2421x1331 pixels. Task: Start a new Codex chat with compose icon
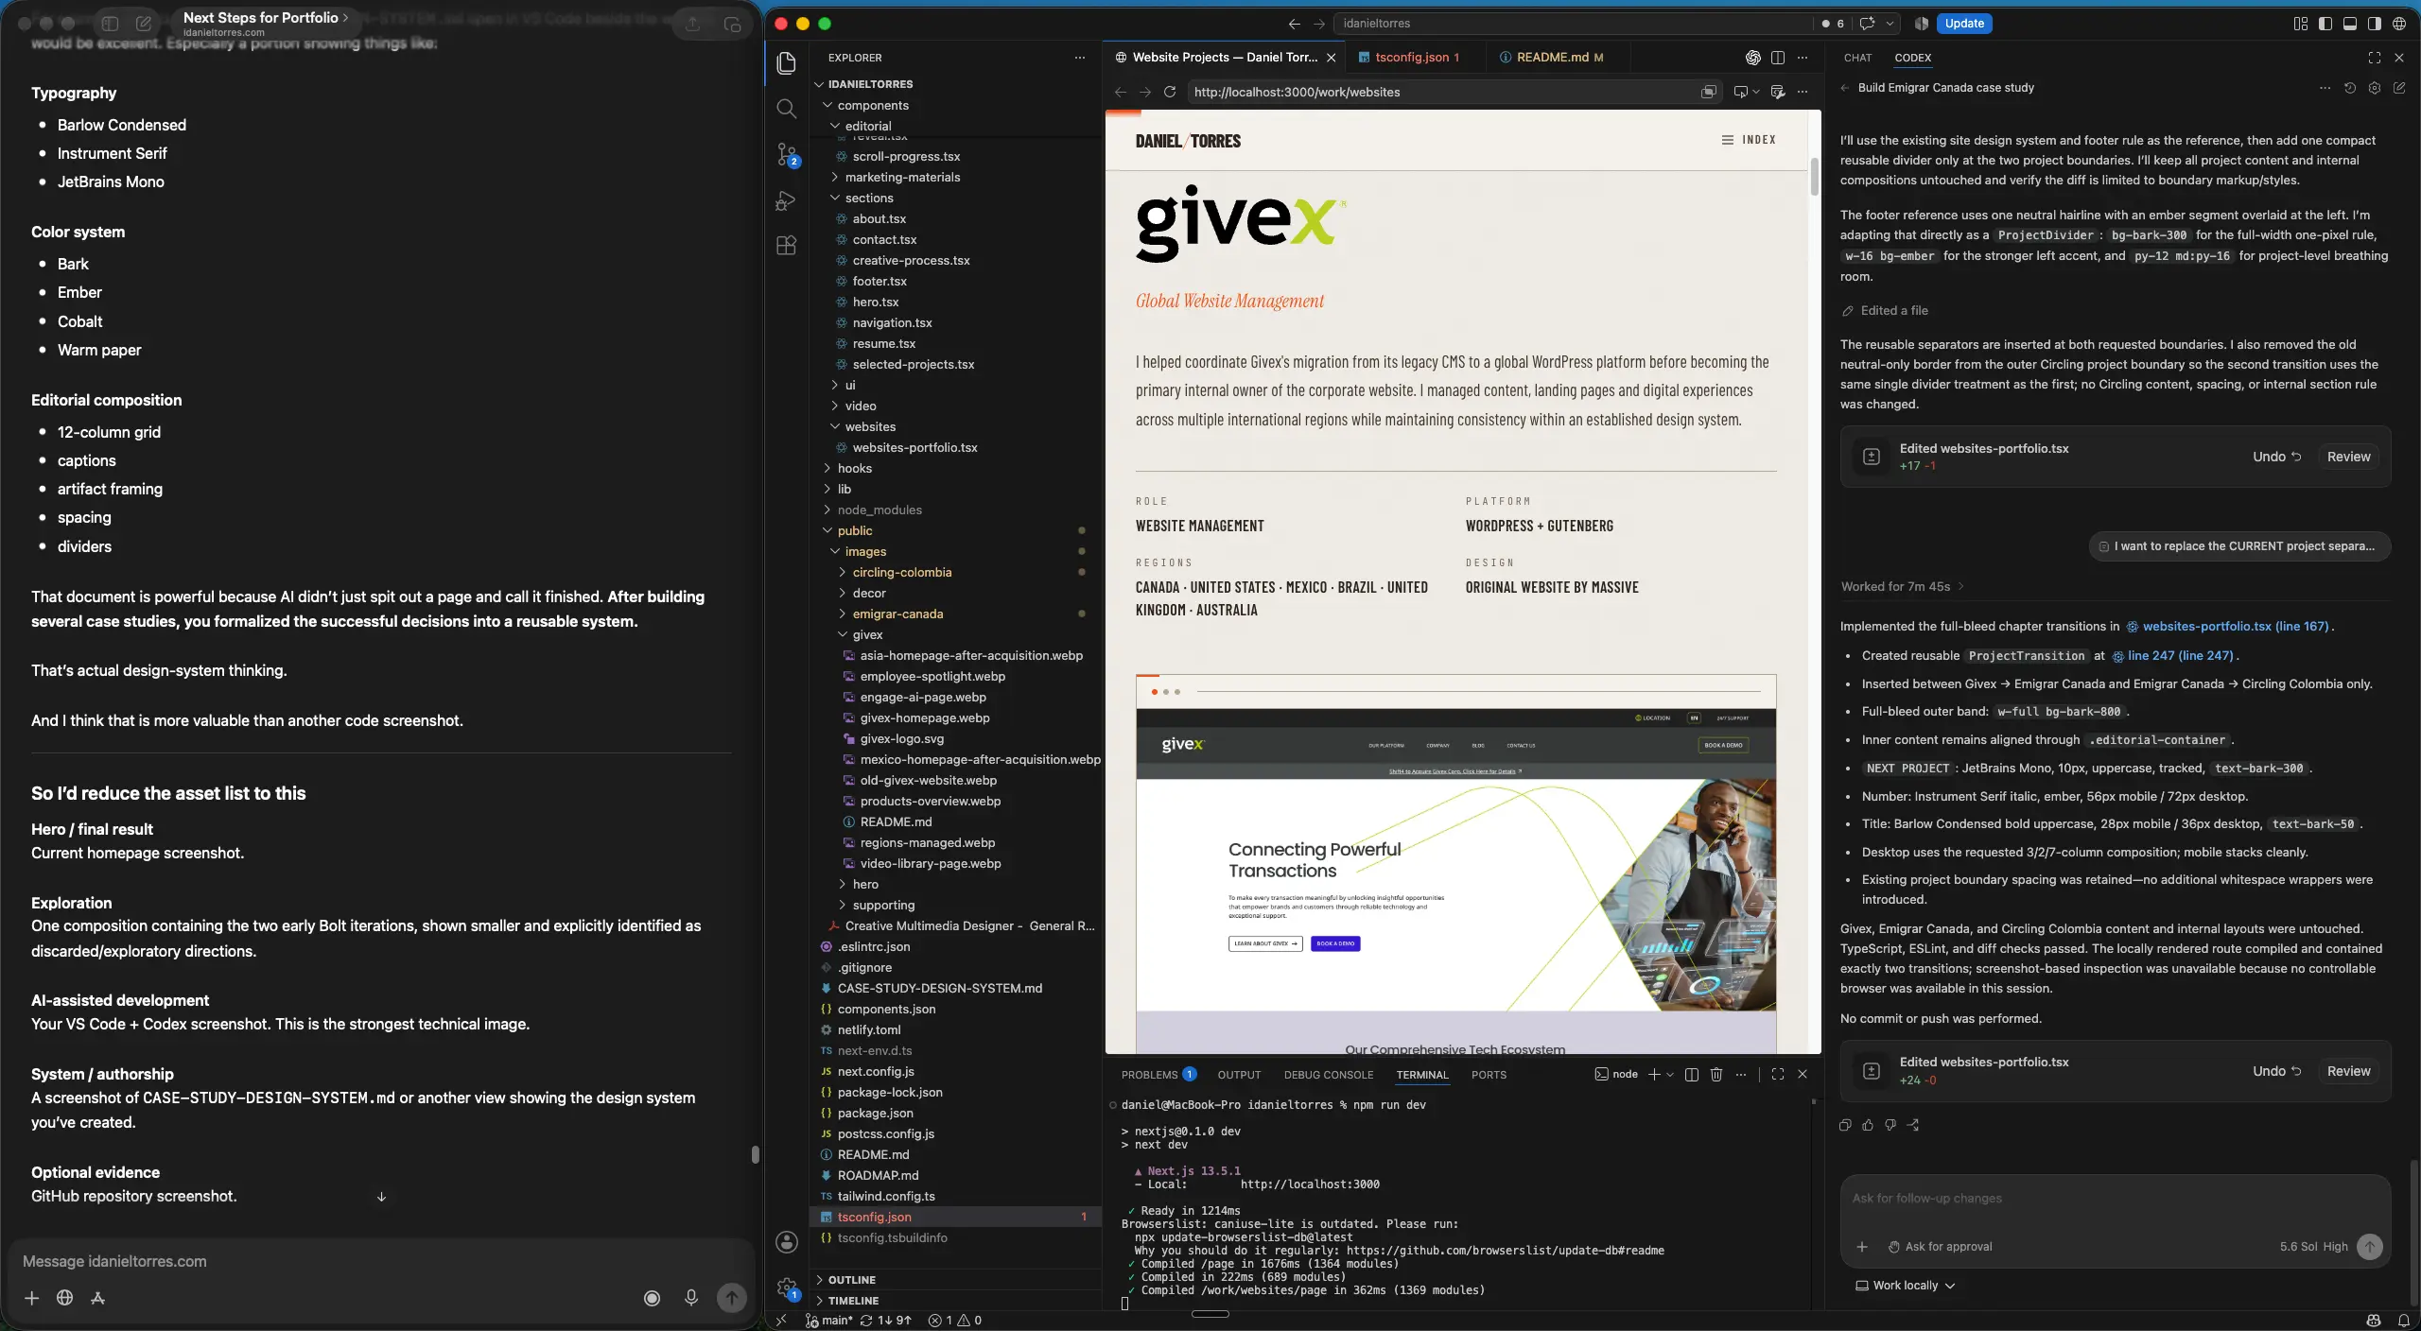(x=2399, y=88)
